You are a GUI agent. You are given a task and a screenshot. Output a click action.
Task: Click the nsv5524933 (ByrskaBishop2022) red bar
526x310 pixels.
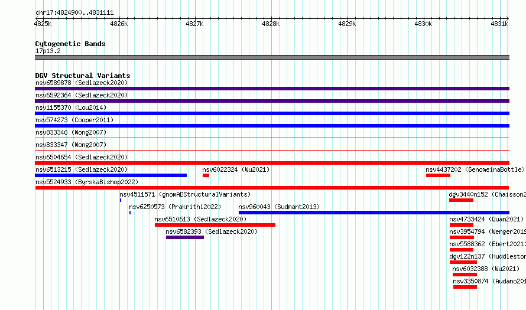tap(272, 188)
